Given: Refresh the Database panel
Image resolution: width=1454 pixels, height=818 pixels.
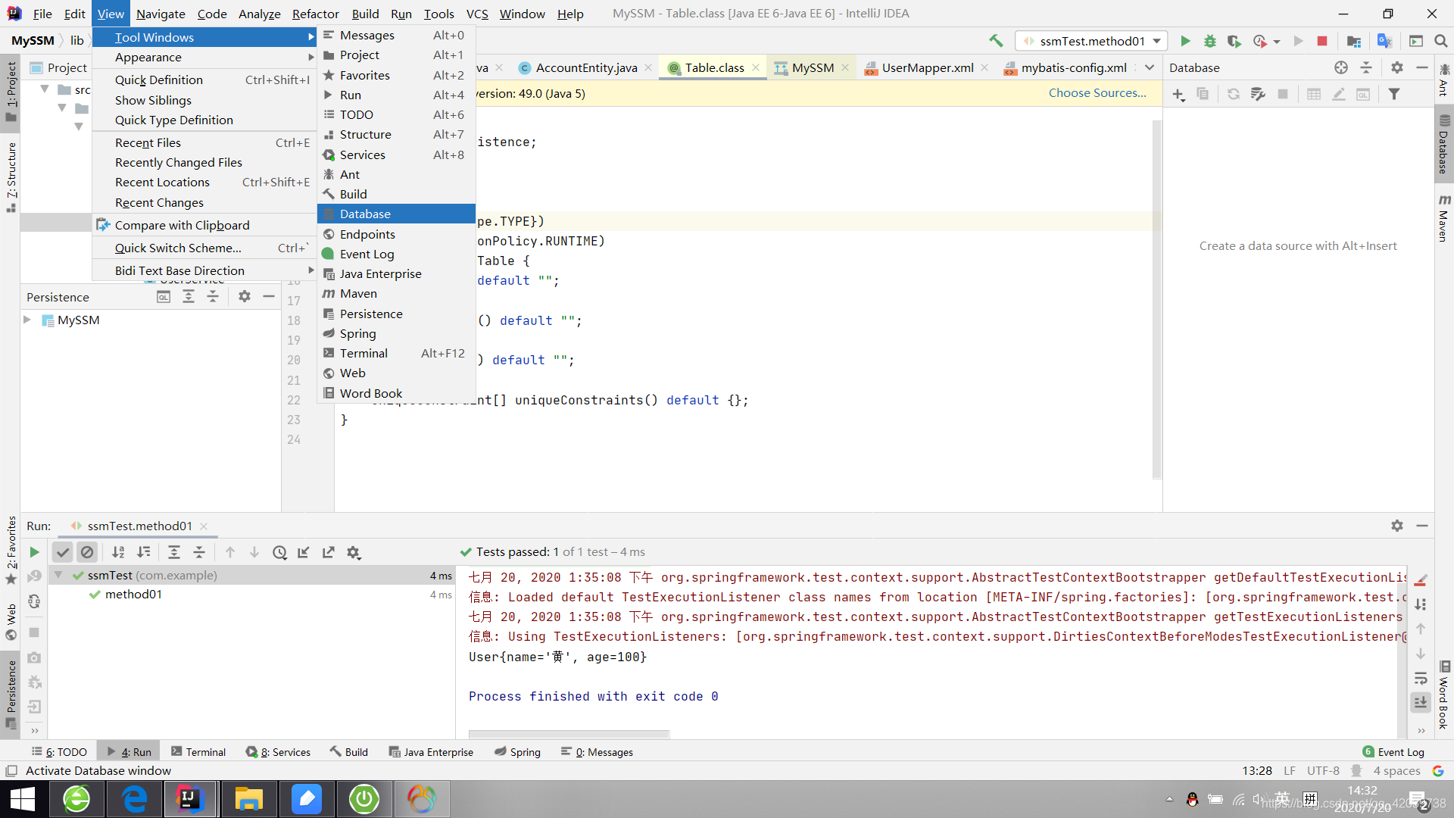Looking at the screenshot, I should coord(1234,94).
